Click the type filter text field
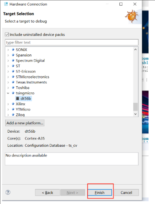 [71, 42]
